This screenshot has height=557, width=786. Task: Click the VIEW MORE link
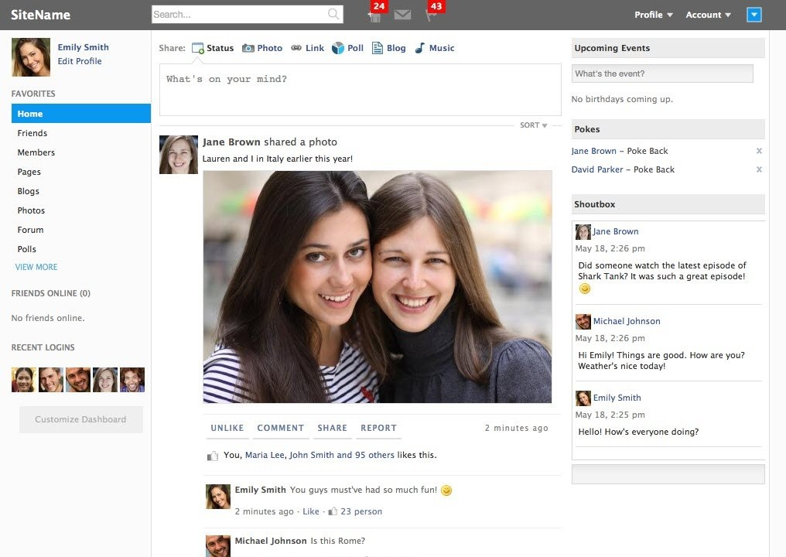[x=36, y=267]
